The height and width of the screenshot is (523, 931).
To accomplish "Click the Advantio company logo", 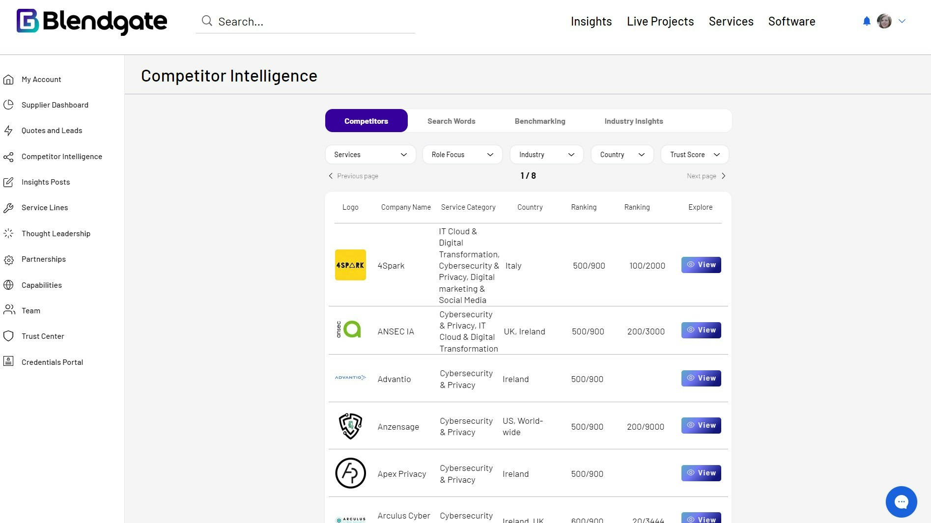I will 350,378.
